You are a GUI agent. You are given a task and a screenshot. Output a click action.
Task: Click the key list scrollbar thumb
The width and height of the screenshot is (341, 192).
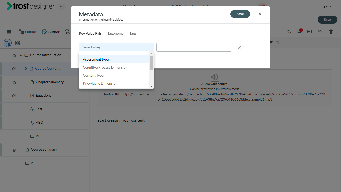(151, 63)
